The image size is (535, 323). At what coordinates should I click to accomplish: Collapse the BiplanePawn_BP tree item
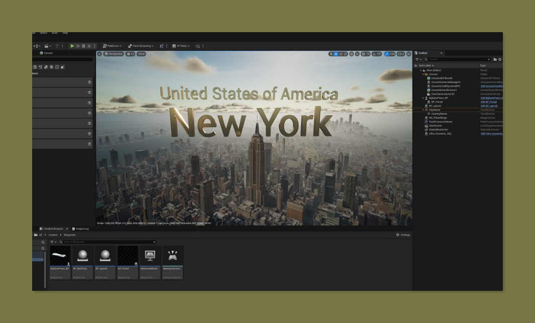(423, 98)
